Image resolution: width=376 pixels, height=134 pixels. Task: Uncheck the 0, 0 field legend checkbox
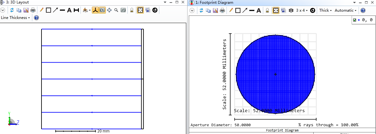click(355, 20)
